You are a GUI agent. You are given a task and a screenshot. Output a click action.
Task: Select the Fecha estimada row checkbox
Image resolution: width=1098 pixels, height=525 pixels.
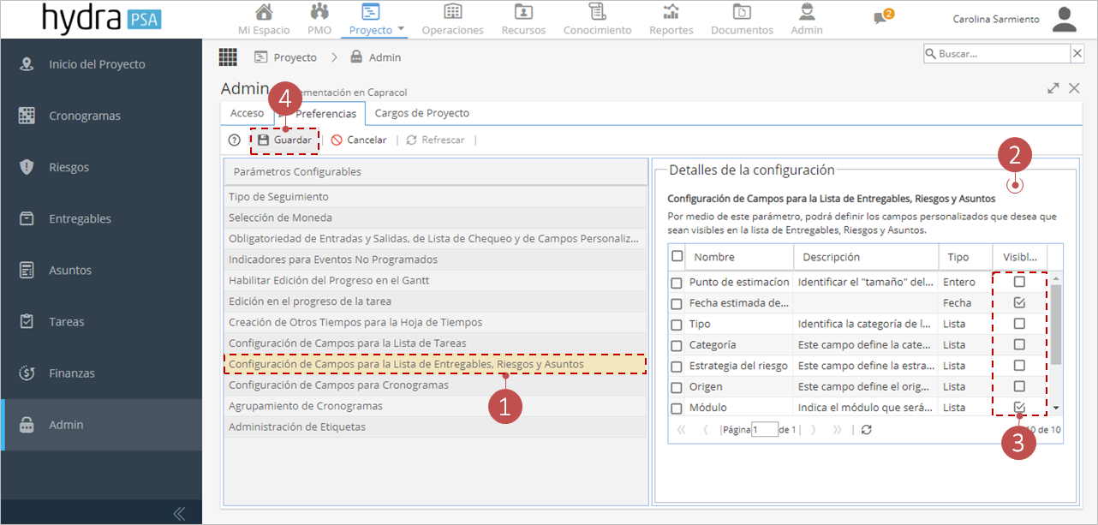tap(677, 303)
